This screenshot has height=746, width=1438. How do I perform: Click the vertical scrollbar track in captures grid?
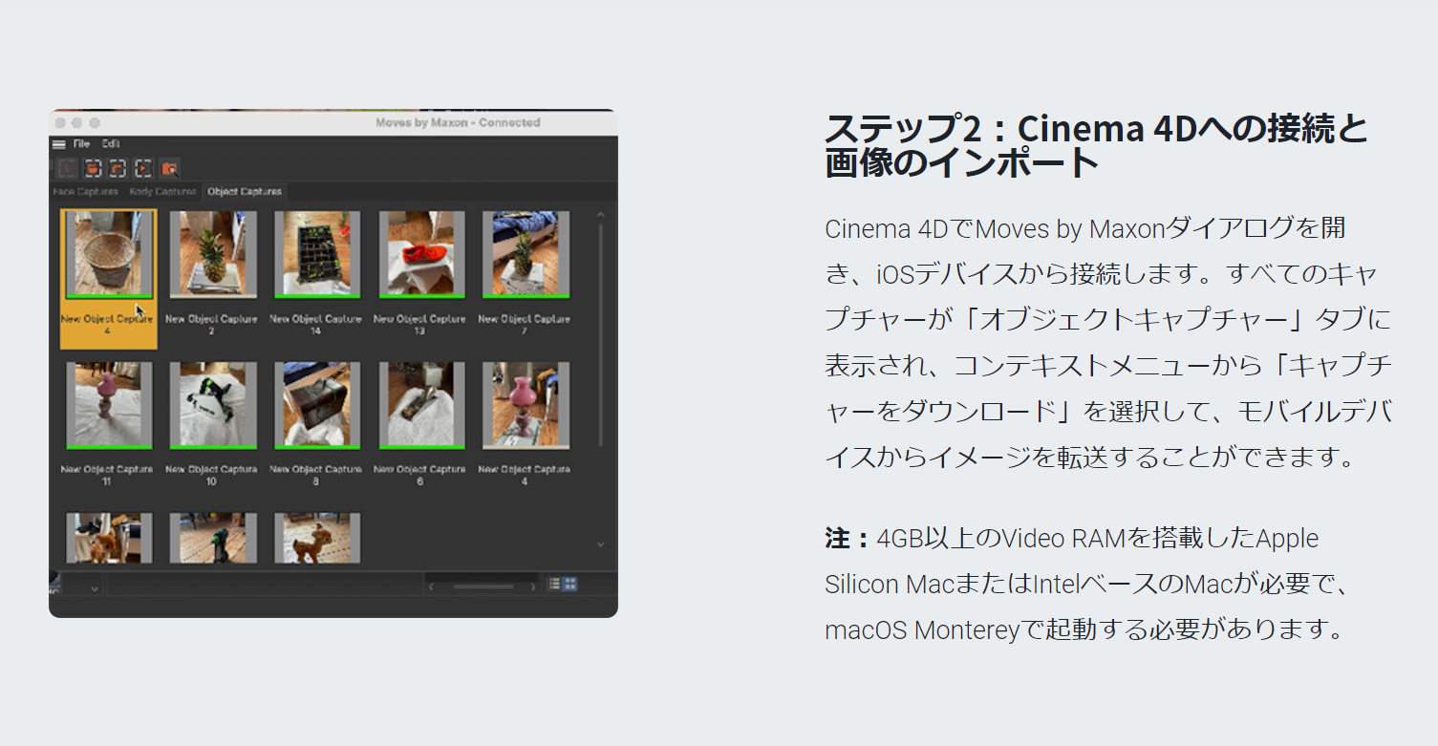(600, 334)
